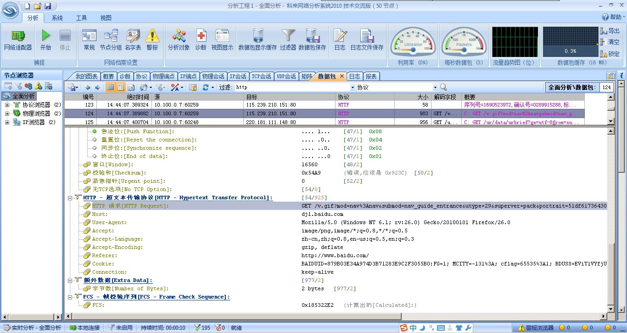Start capture with the 开始 button
Image resolution: width=627 pixels, height=333 pixels.
point(45,37)
